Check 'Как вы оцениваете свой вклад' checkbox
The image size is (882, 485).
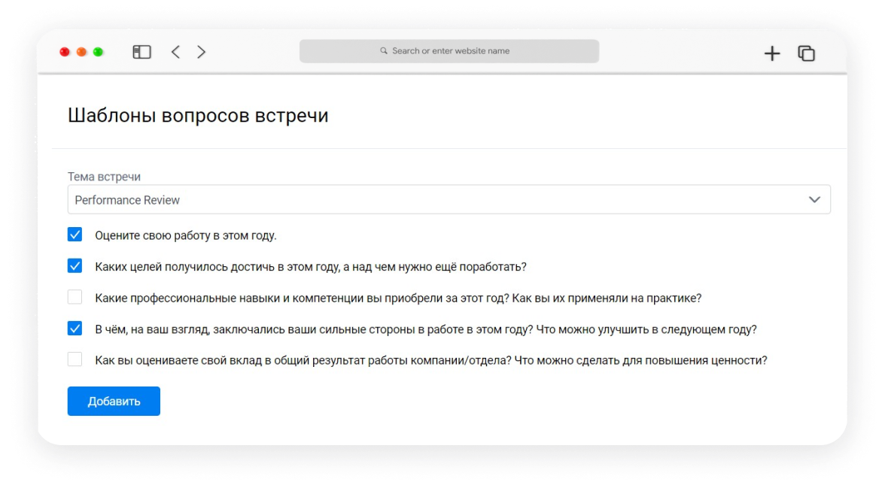(x=75, y=359)
